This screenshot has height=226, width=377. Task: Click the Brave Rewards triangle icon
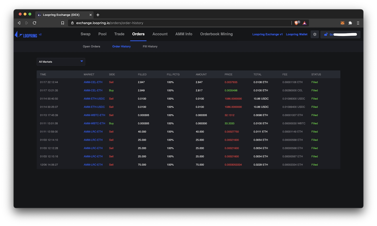pyautogui.click(x=304, y=23)
